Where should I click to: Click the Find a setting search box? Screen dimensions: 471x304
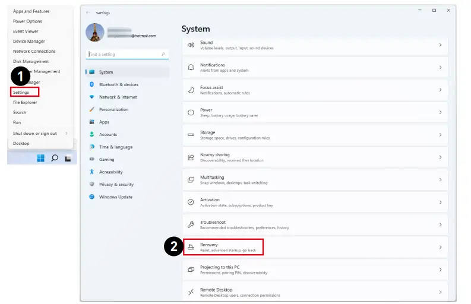click(124, 54)
